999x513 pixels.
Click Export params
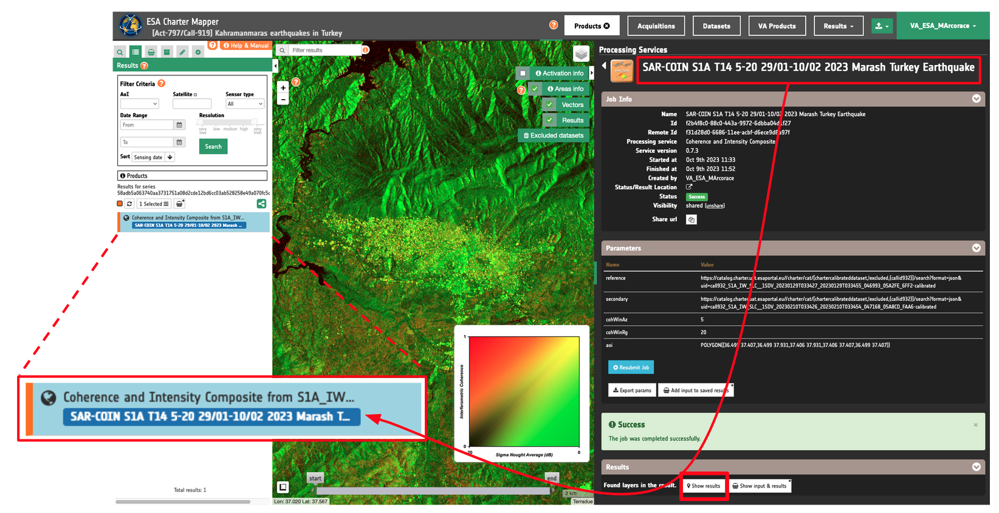[632, 390]
